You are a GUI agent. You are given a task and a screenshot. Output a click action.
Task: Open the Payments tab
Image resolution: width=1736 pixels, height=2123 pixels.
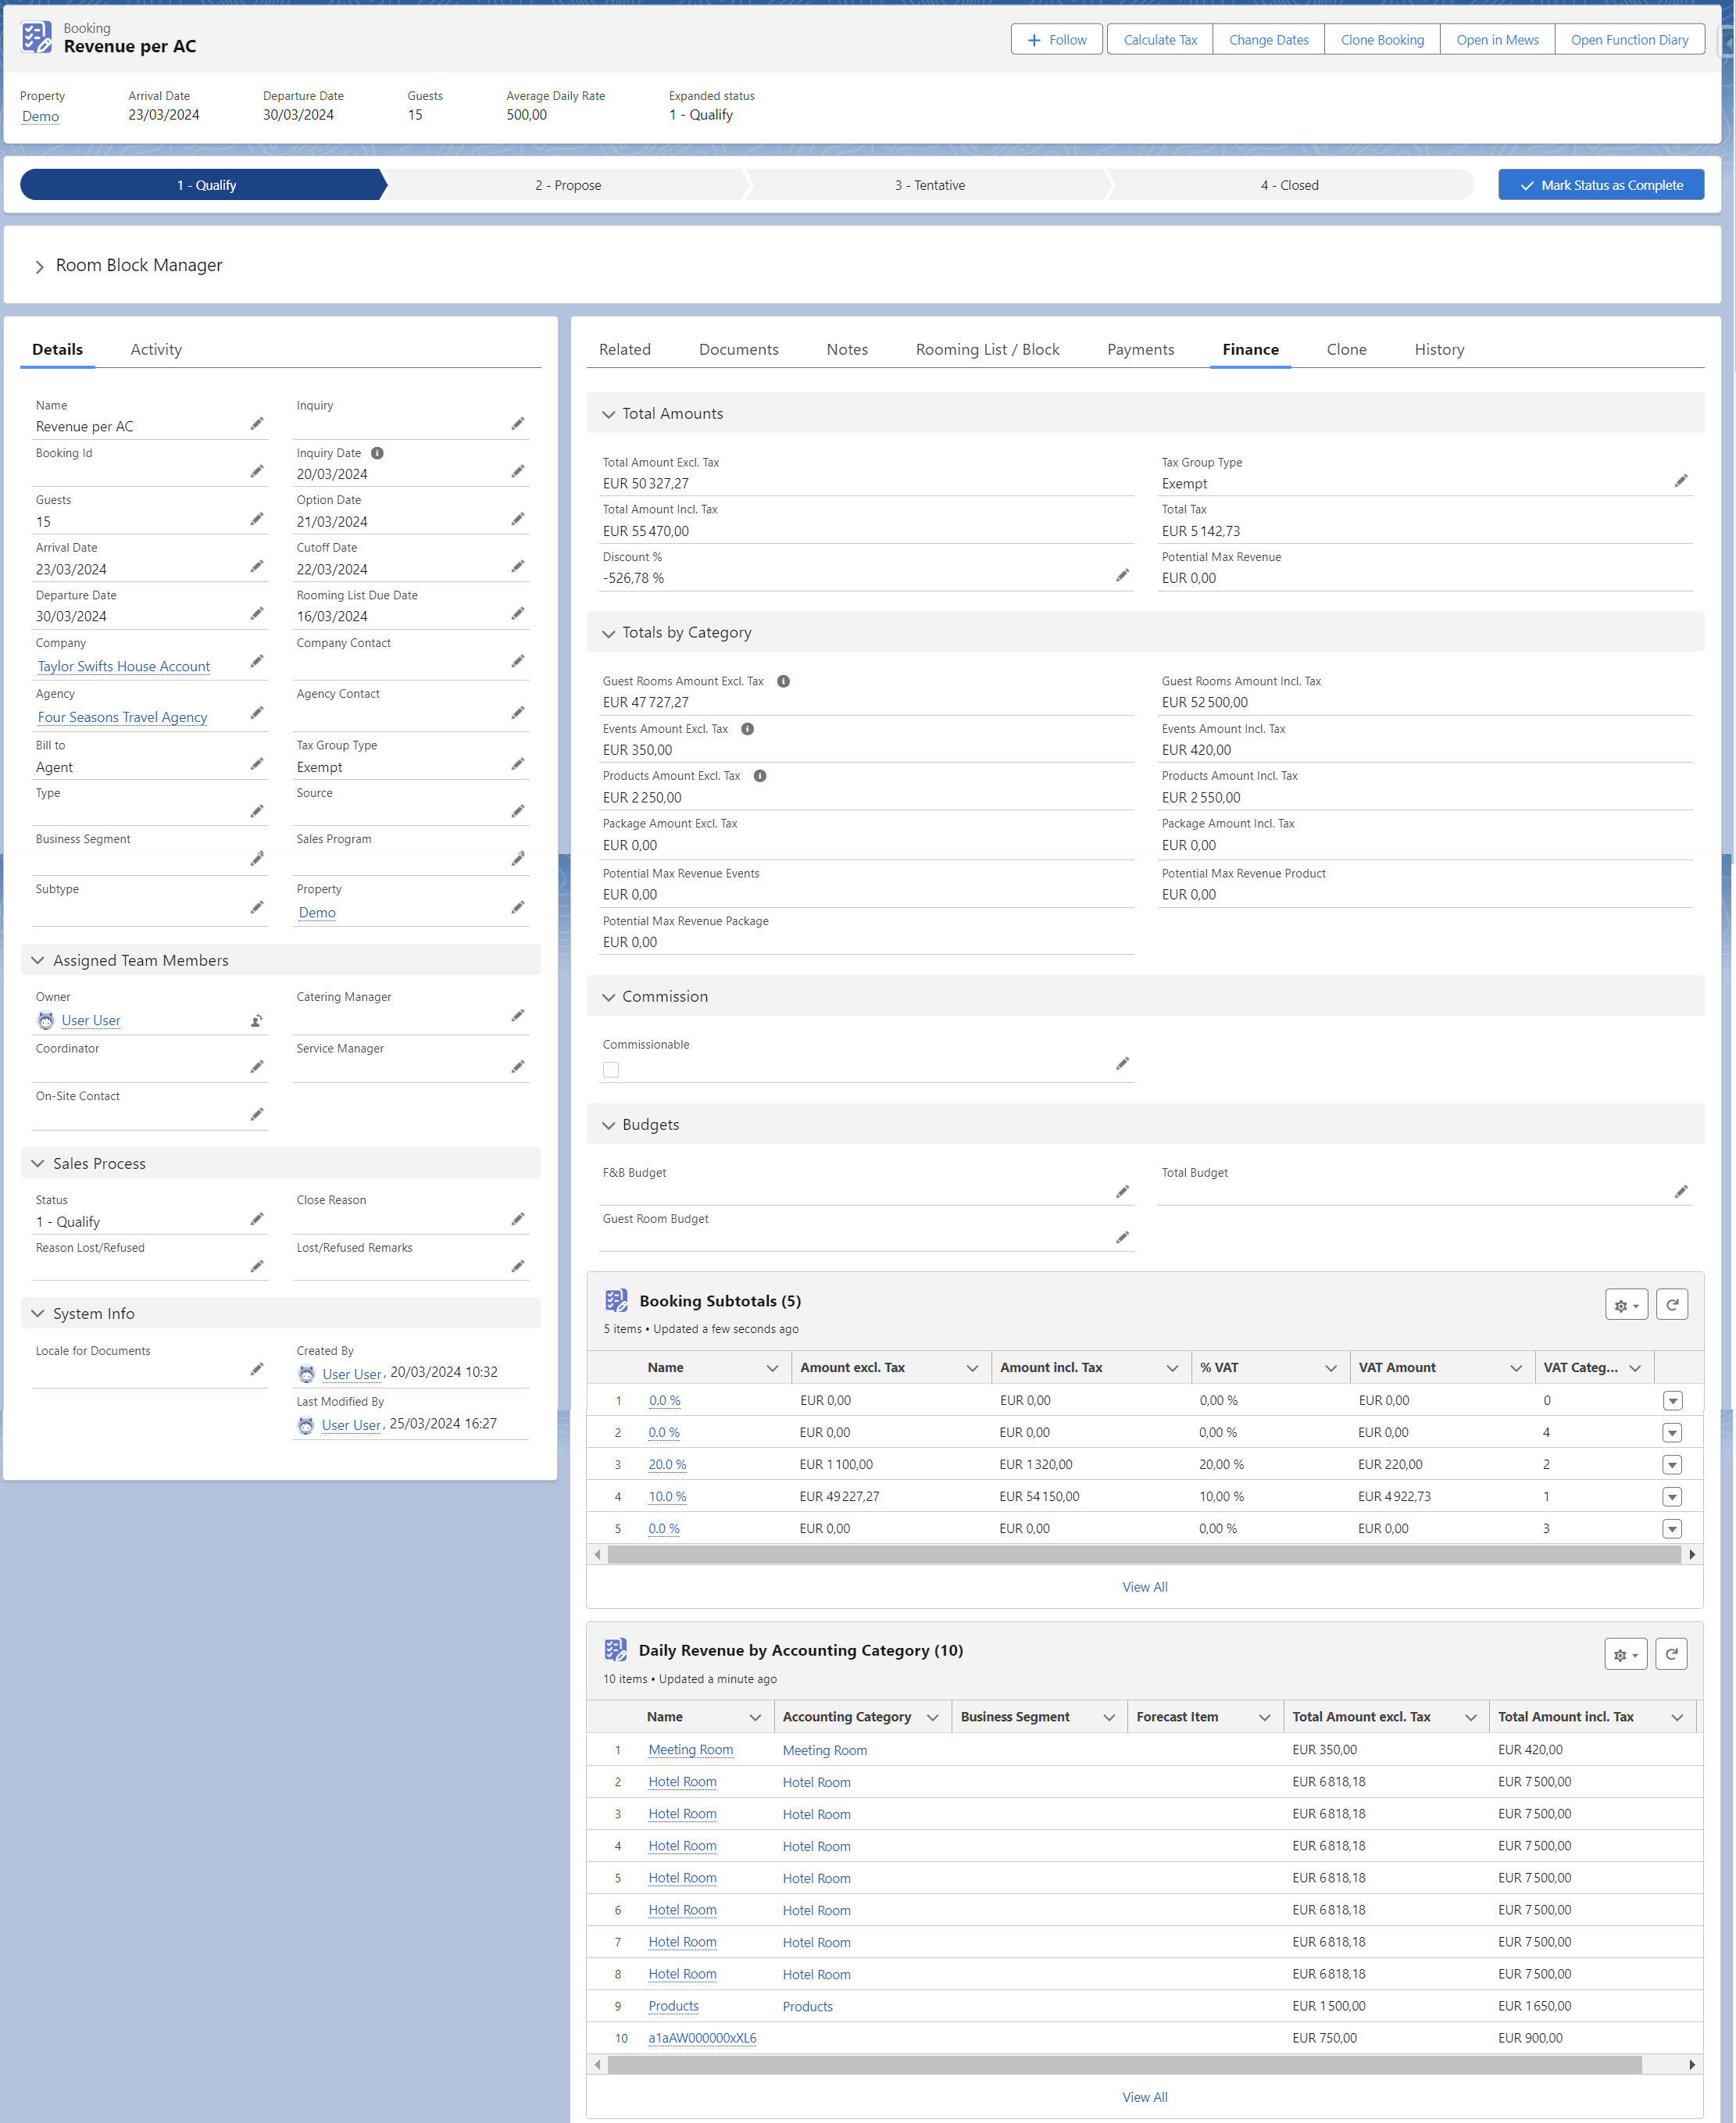coord(1140,350)
